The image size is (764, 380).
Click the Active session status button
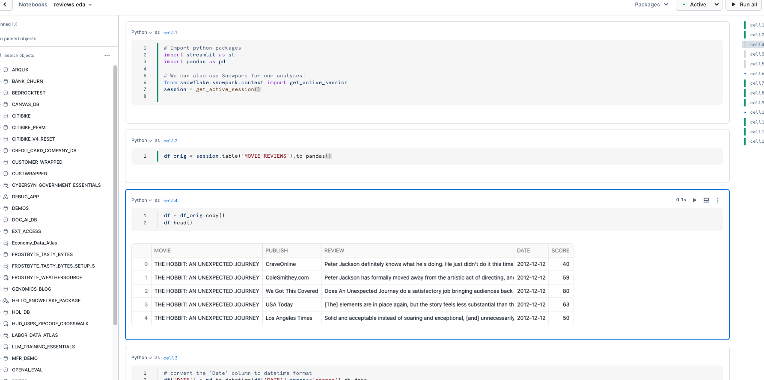pos(694,5)
